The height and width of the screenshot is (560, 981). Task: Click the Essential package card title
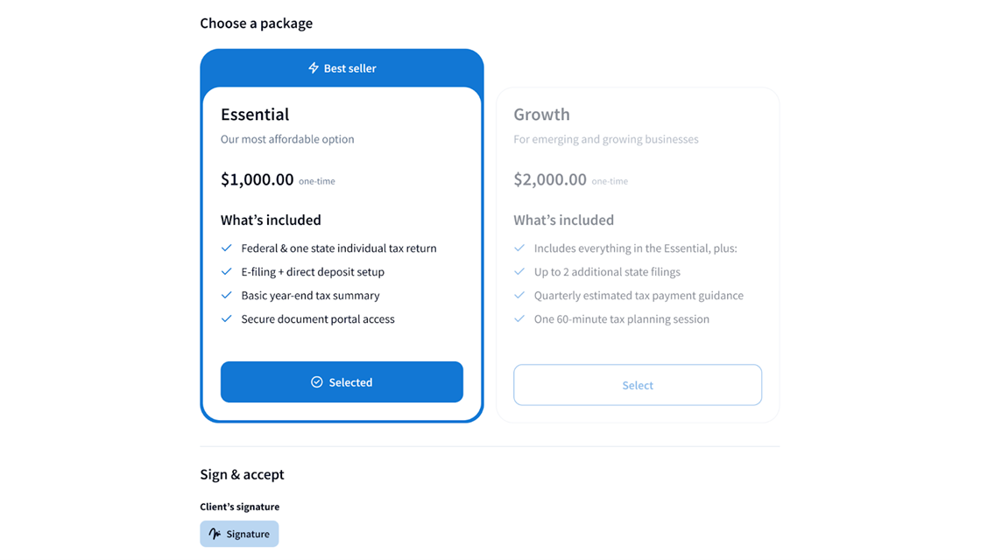coord(255,115)
